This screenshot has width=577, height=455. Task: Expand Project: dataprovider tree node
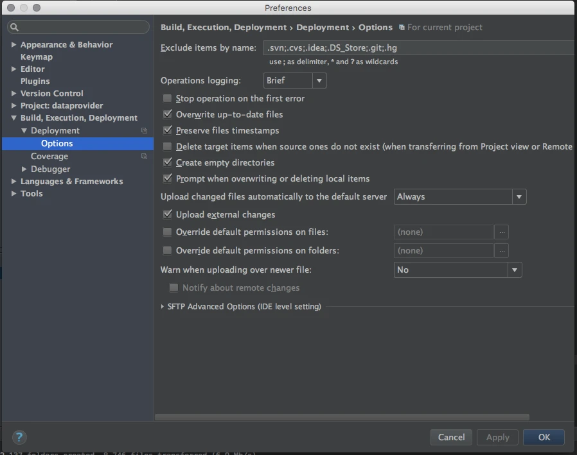click(13, 105)
